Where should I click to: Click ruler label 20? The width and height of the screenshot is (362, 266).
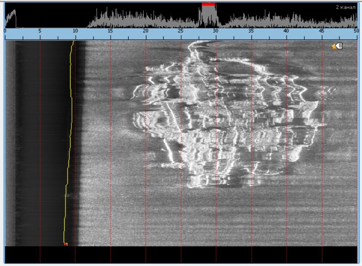[x=145, y=31]
